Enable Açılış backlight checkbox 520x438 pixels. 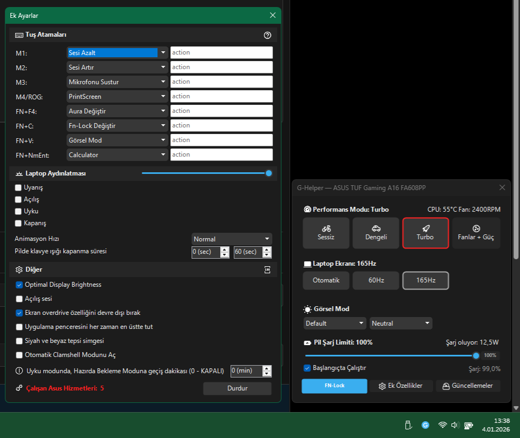tap(18, 200)
